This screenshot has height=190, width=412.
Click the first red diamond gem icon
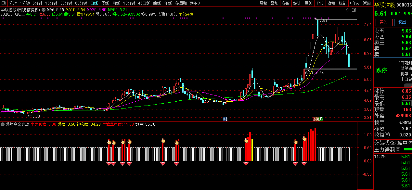click(109, 164)
